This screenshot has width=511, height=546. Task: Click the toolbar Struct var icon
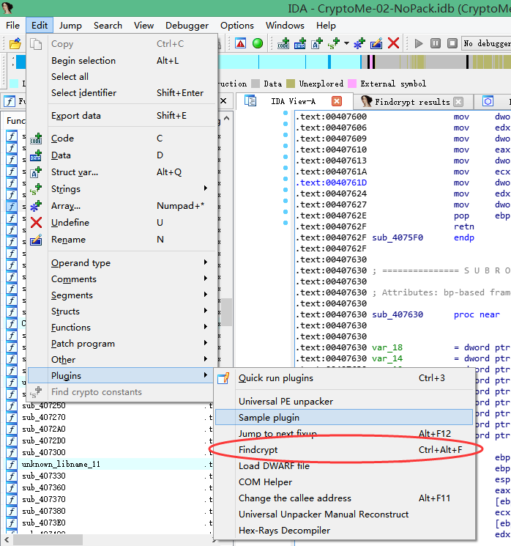coord(317,43)
